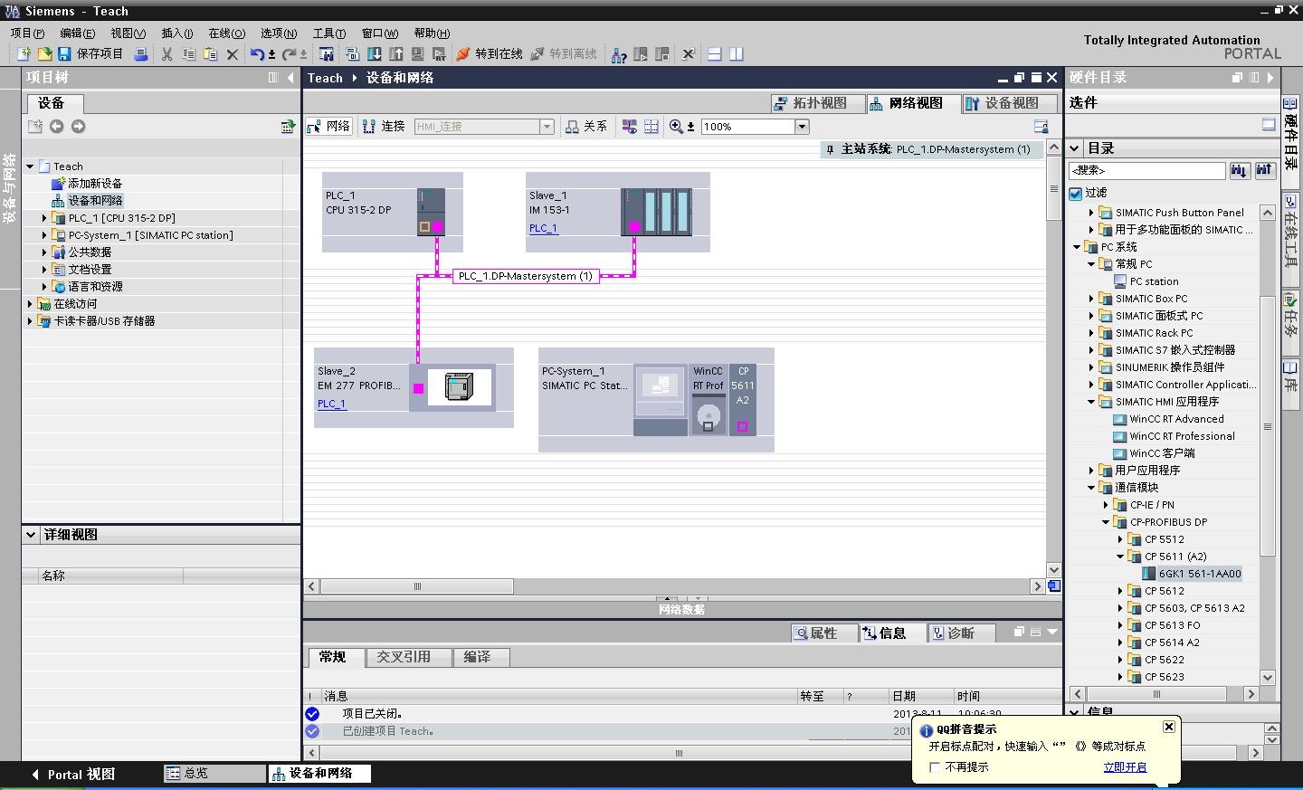Expand the PLC_1 [CPU 315-2 DP] tree node
The height and width of the screenshot is (790, 1303).
pyautogui.click(x=44, y=218)
